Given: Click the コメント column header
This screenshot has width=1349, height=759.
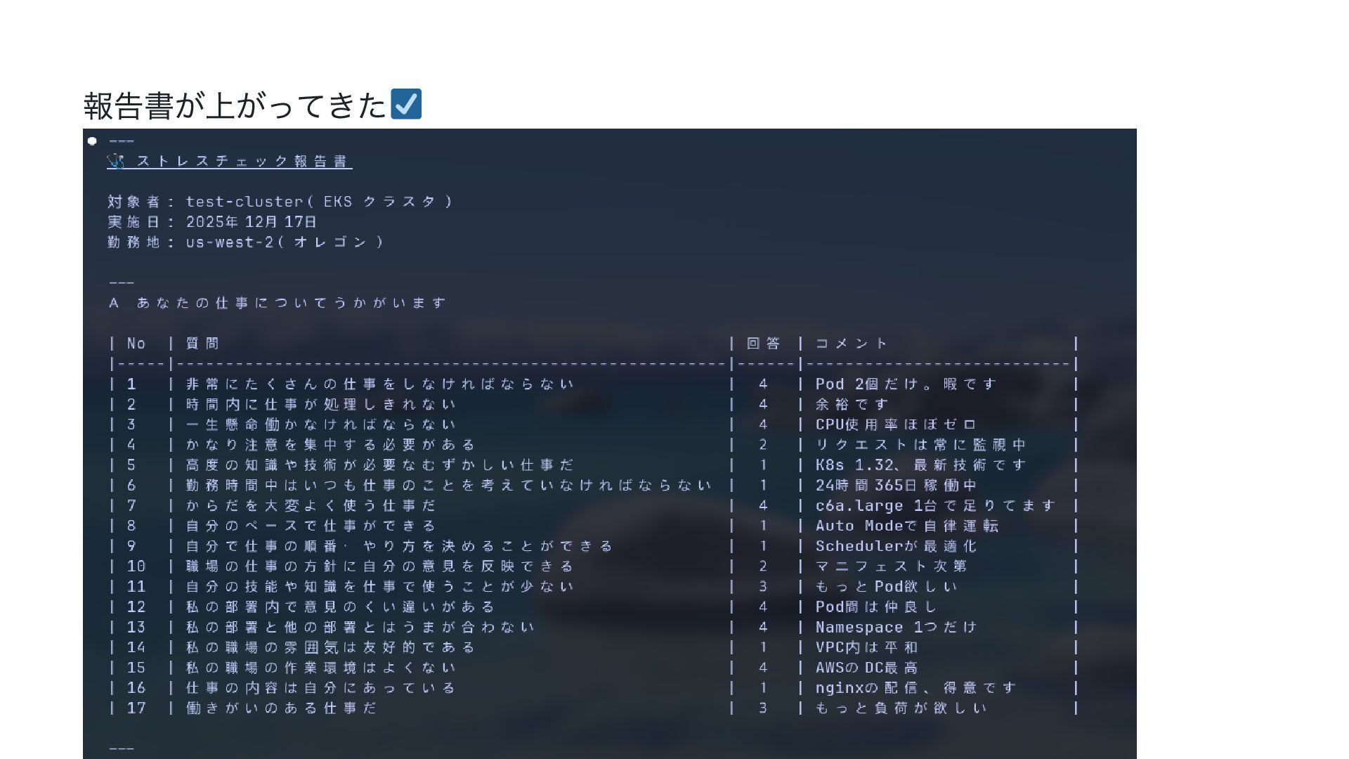Looking at the screenshot, I should click(x=852, y=344).
